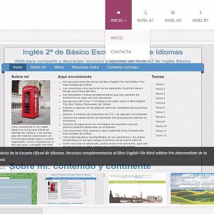The image size is (214, 214).
Task: Open the green grass website thumbnail
Action: coord(18,188)
